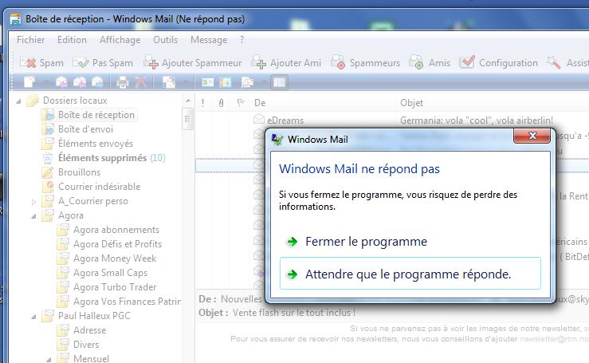Click the green arrow of Fermer le programme
Screen dimensions: 589x363
[293, 242]
